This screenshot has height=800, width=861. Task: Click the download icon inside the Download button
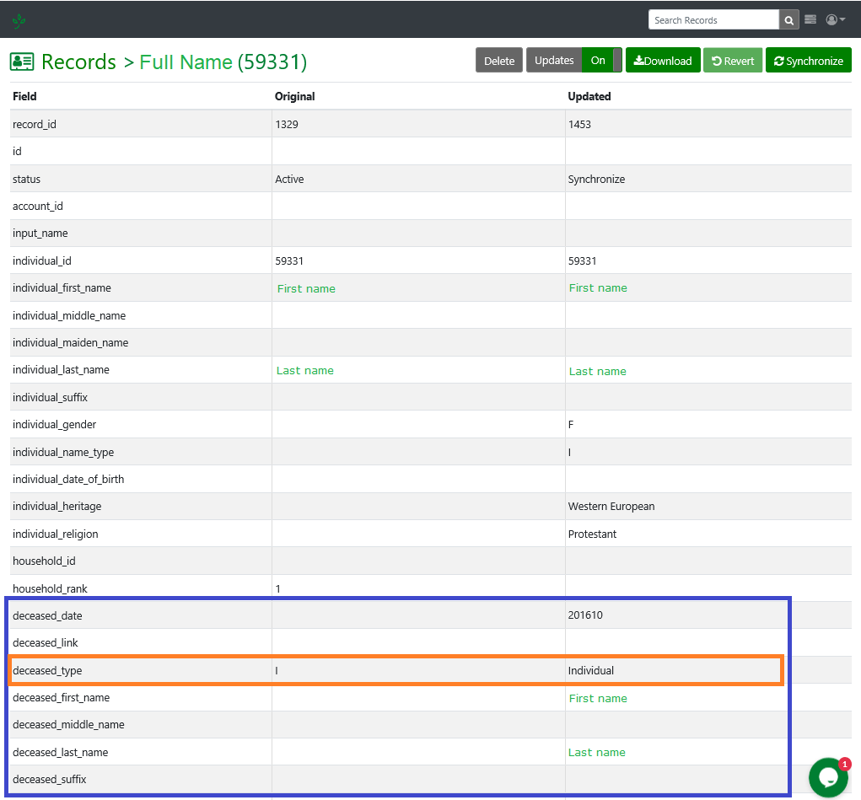click(x=640, y=60)
